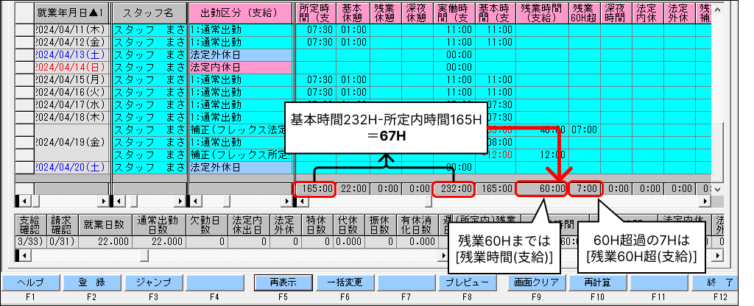Click 07:00 cell in 残業60H超 column
Image resolution: width=754 pixels, height=306 pixels.
584,129
